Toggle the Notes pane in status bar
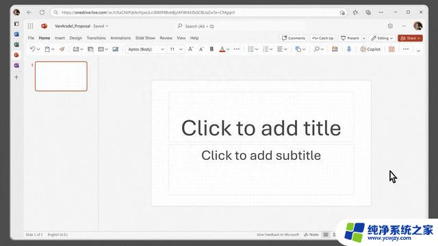Viewport: 438px width, 246px height. (x=311, y=234)
